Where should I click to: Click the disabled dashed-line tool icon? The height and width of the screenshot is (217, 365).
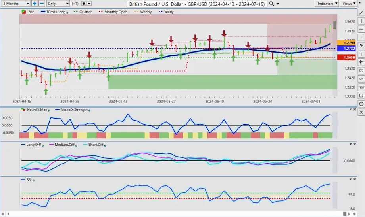[361, 37]
